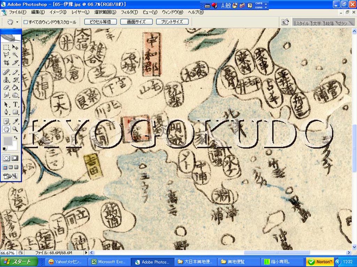Select the Pen tool
Image resolution: width=357 pixels, height=267 pixels.
[x=6, y=112]
